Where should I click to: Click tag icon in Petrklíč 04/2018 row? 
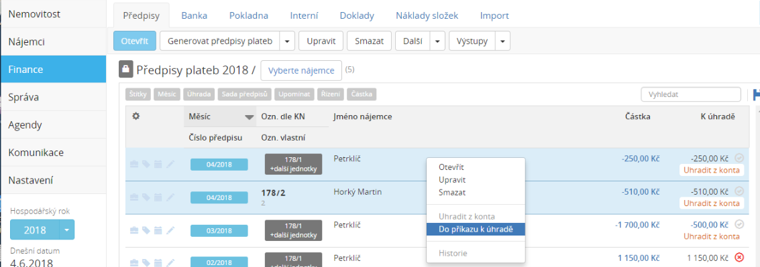pos(146,165)
